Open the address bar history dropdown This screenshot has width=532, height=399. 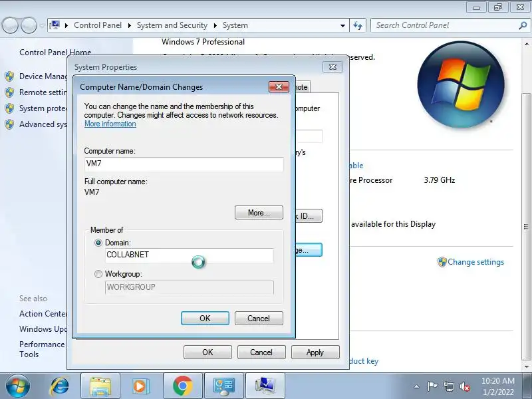pos(342,25)
